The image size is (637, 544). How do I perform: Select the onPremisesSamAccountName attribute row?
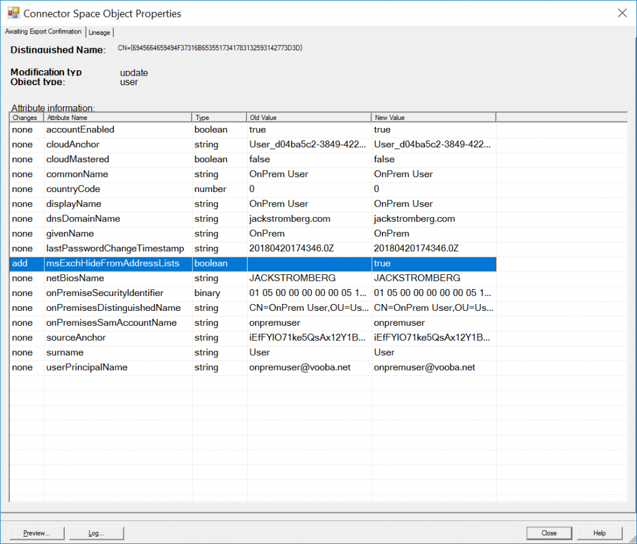tap(253, 323)
